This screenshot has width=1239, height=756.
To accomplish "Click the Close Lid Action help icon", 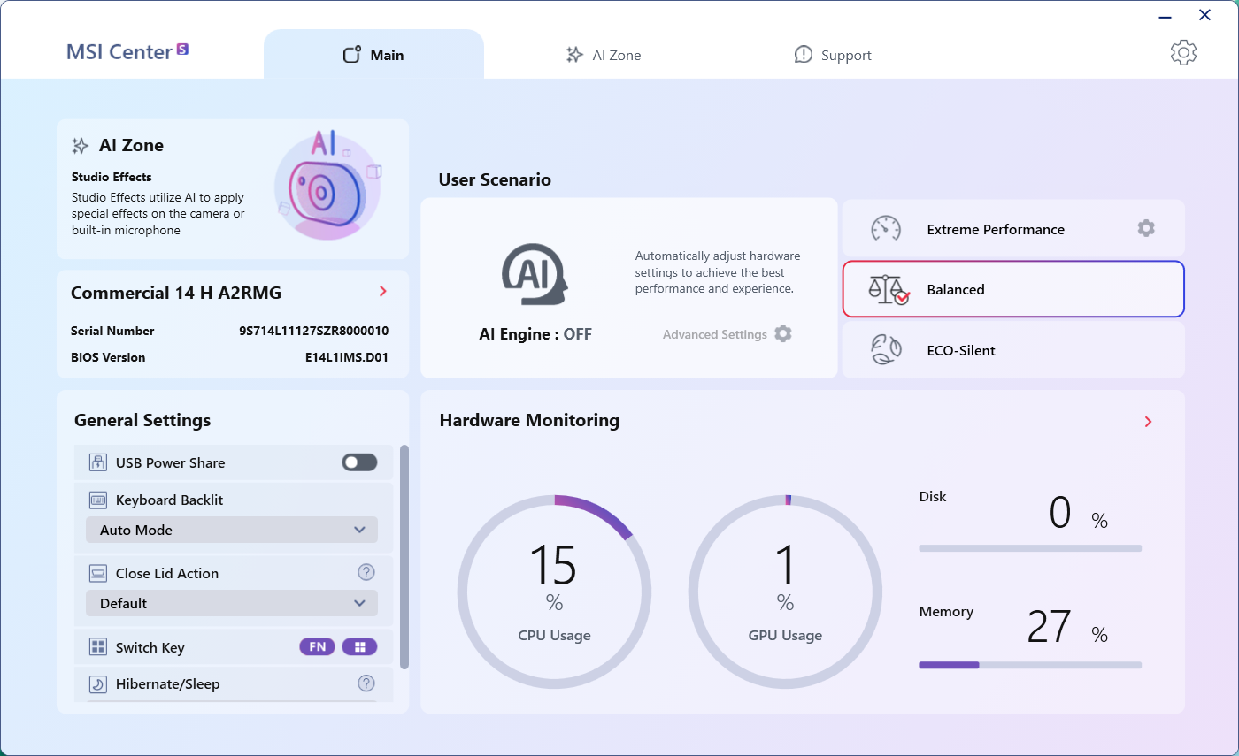I will click(366, 573).
